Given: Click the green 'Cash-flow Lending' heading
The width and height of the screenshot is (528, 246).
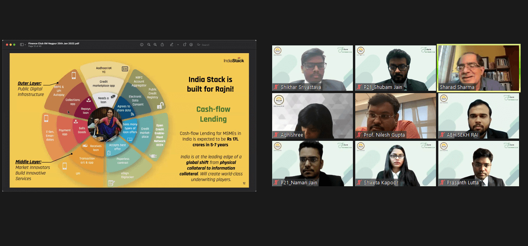Looking at the screenshot, I should tap(214, 114).
